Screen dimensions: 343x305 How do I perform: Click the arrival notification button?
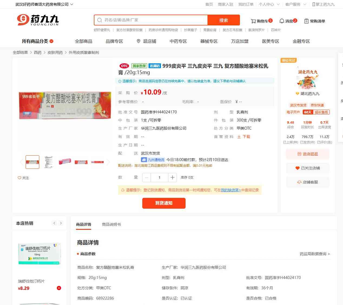click(164, 203)
